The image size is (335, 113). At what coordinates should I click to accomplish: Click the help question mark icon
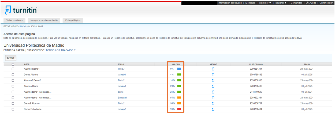click(307, 3)
